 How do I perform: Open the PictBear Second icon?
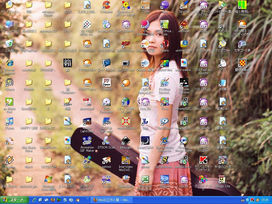pyautogui.click(x=164, y=83)
